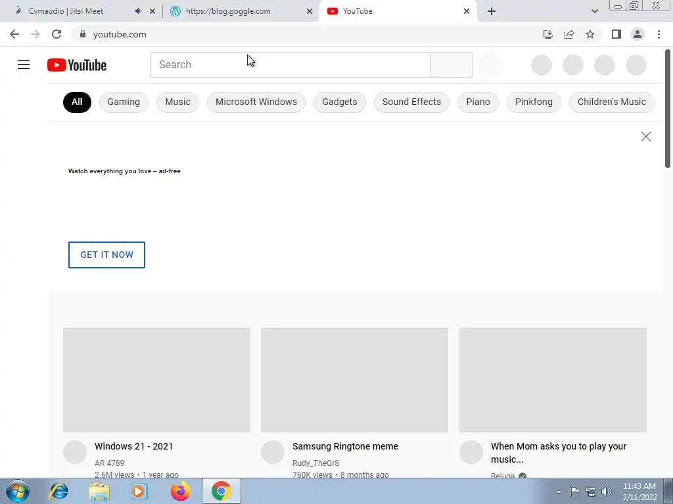The height and width of the screenshot is (504, 673).
Task: Click the GET IT NOW button
Action: click(x=107, y=255)
